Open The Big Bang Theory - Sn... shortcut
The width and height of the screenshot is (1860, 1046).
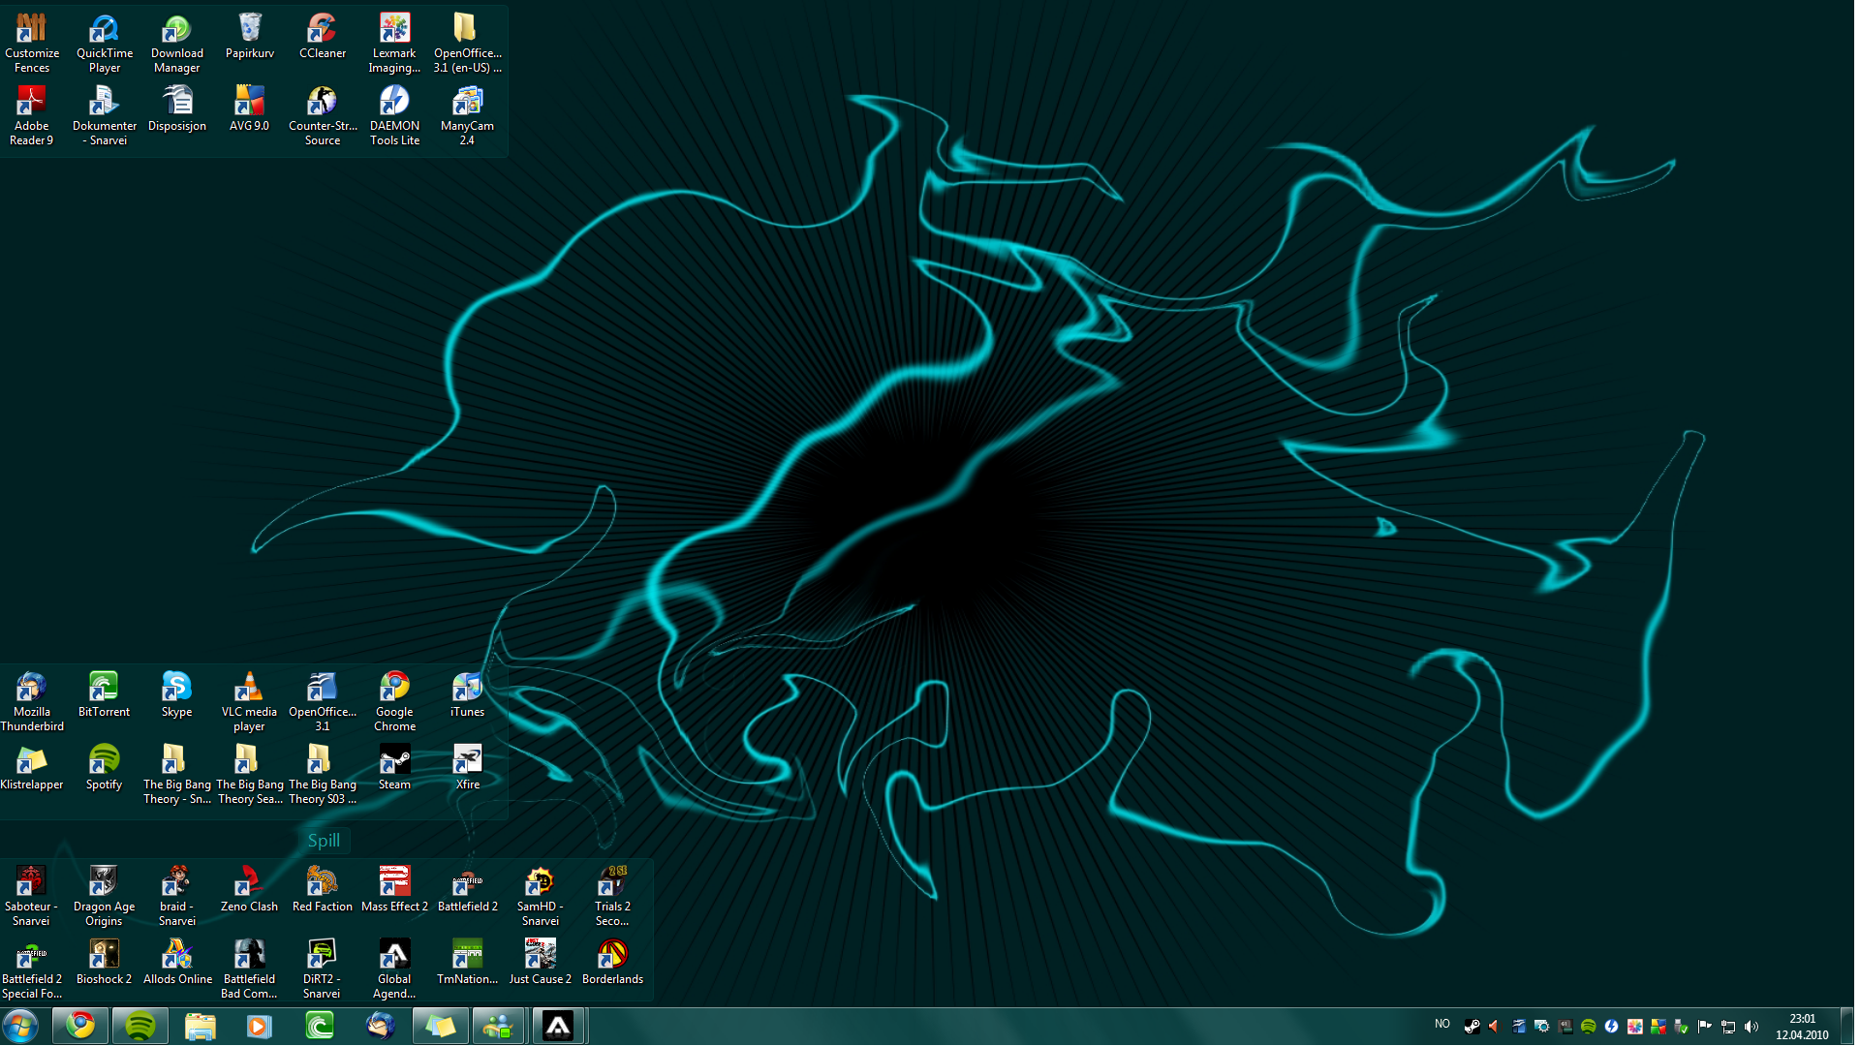[x=177, y=775]
